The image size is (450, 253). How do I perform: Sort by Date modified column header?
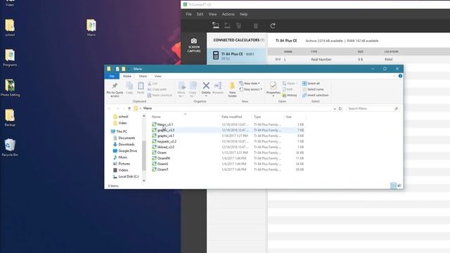click(231, 117)
